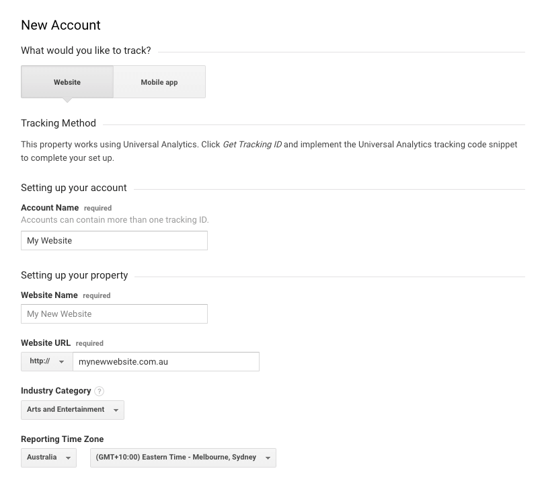Select the Website tracking tab
The width and height of the screenshot is (544, 477).
(x=67, y=81)
